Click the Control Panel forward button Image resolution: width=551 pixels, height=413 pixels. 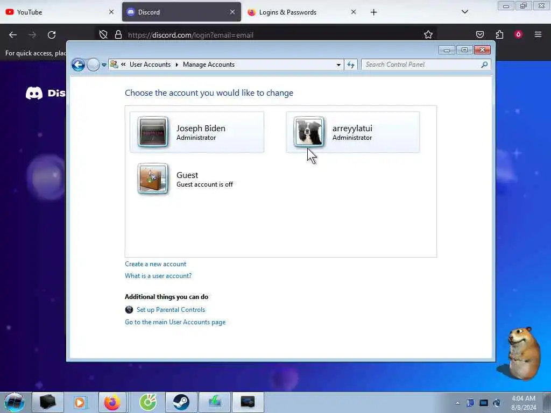coord(93,65)
